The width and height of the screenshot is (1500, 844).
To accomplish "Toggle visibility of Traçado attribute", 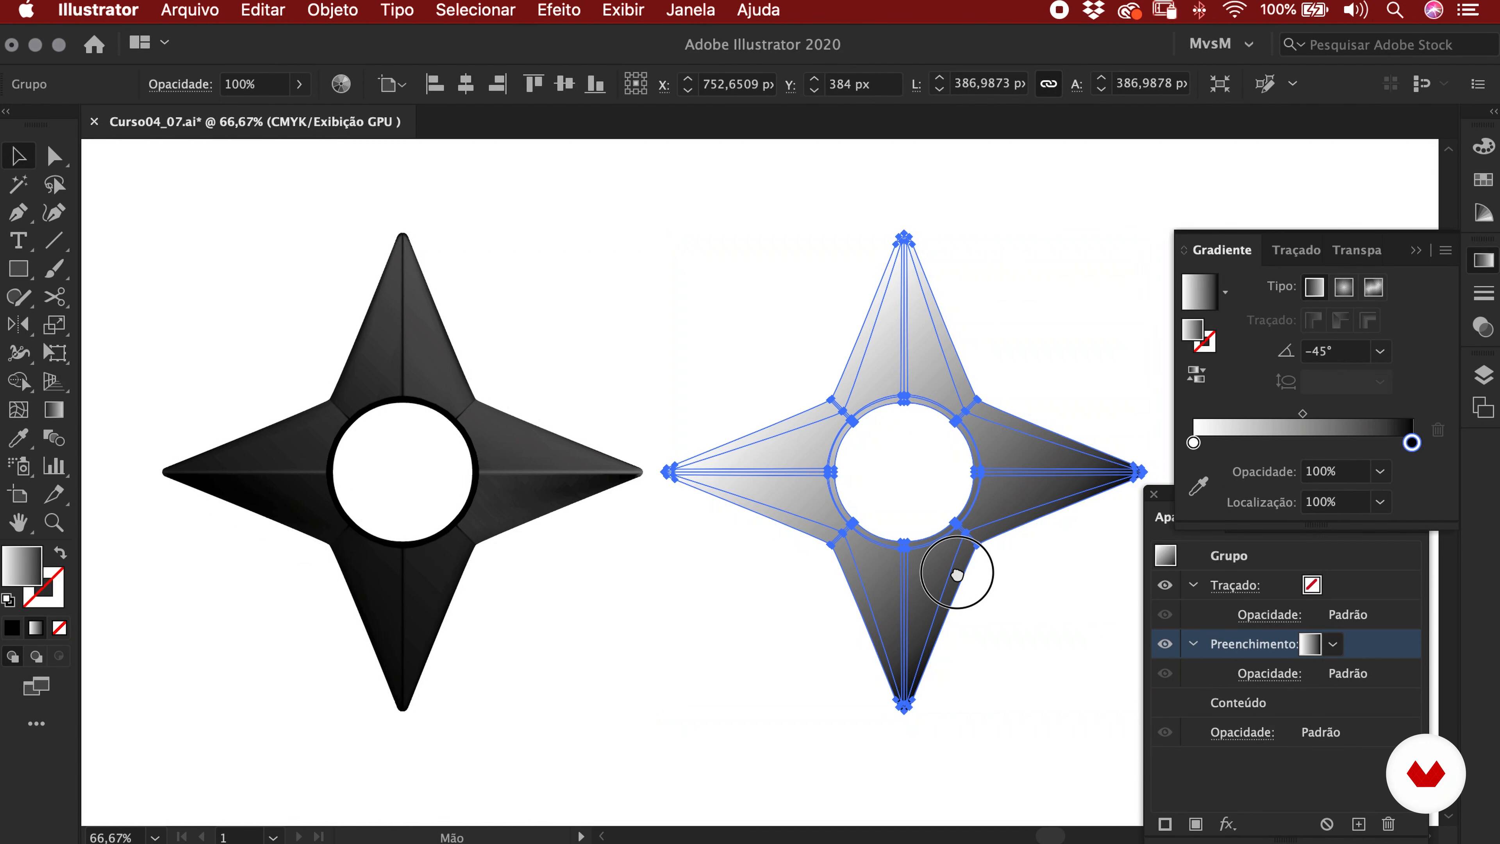I will [1164, 585].
